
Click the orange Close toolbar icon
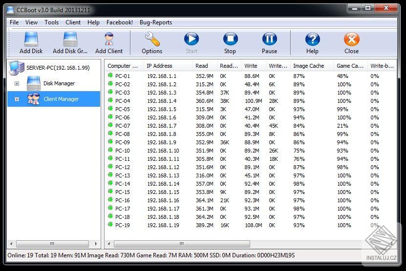pos(352,39)
